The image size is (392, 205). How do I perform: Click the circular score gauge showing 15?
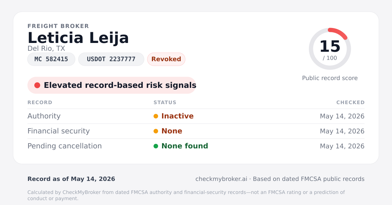[x=330, y=49]
